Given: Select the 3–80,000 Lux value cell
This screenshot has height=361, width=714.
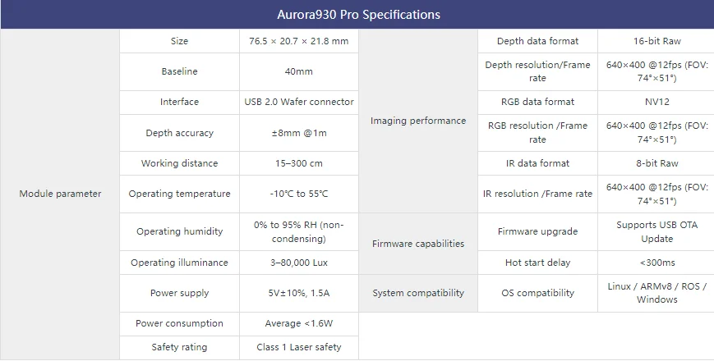Looking at the screenshot, I should [299, 263].
